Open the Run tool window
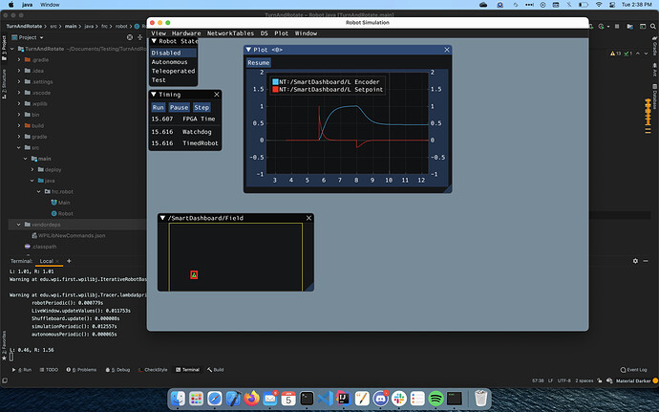 (x=22, y=370)
